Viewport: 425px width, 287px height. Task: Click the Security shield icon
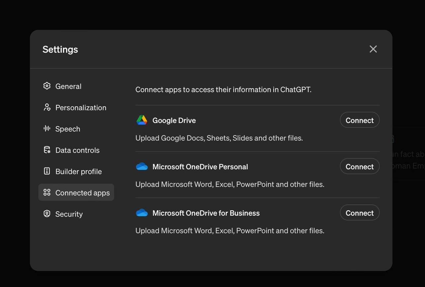point(47,214)
